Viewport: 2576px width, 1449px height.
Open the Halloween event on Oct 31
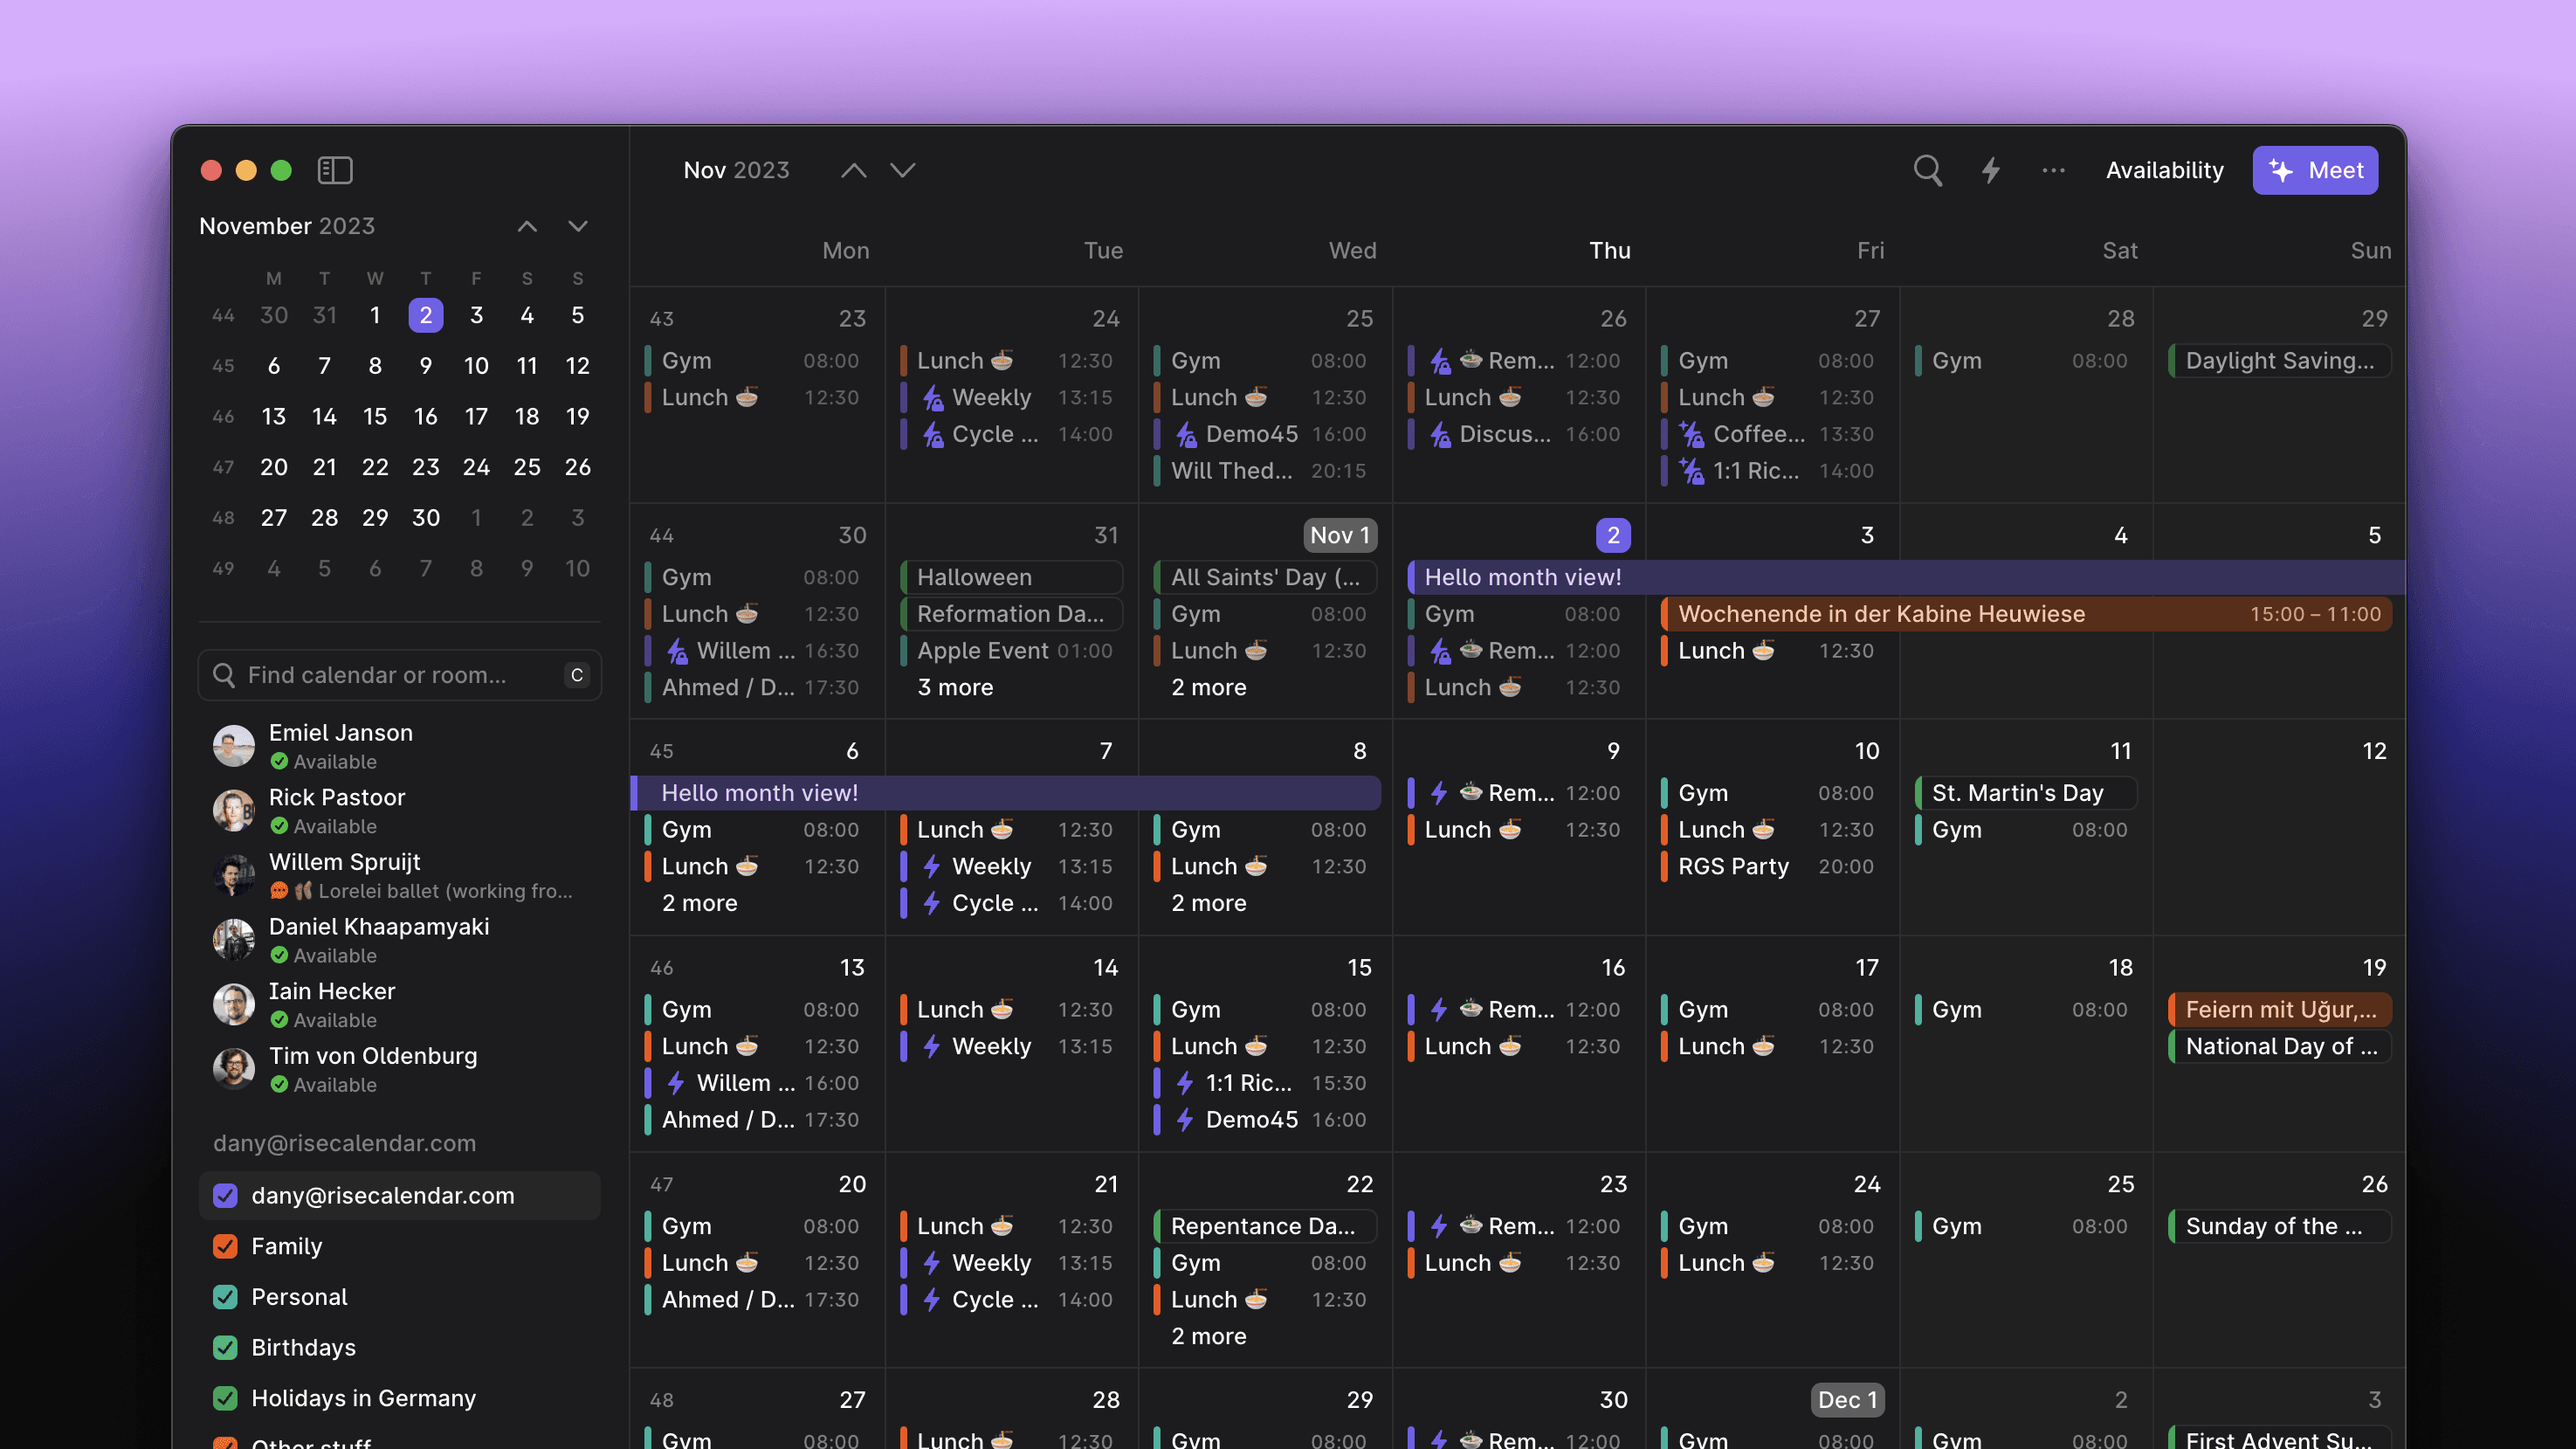(1011, 577)
